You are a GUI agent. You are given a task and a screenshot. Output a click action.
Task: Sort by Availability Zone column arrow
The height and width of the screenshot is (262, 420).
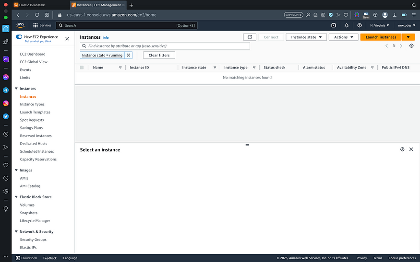tap(372, 68)
